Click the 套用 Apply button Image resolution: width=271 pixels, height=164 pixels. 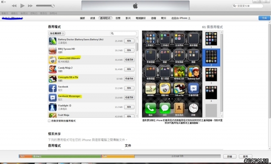click(x=246, y=156)
